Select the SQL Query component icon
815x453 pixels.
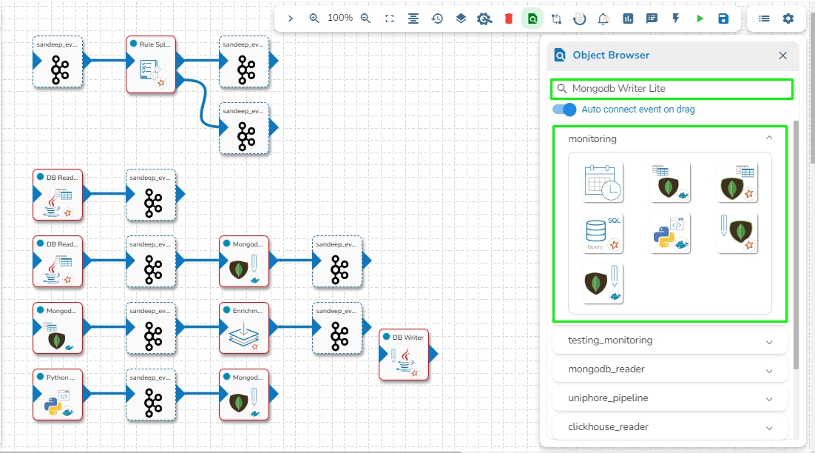tap(603, 234)
